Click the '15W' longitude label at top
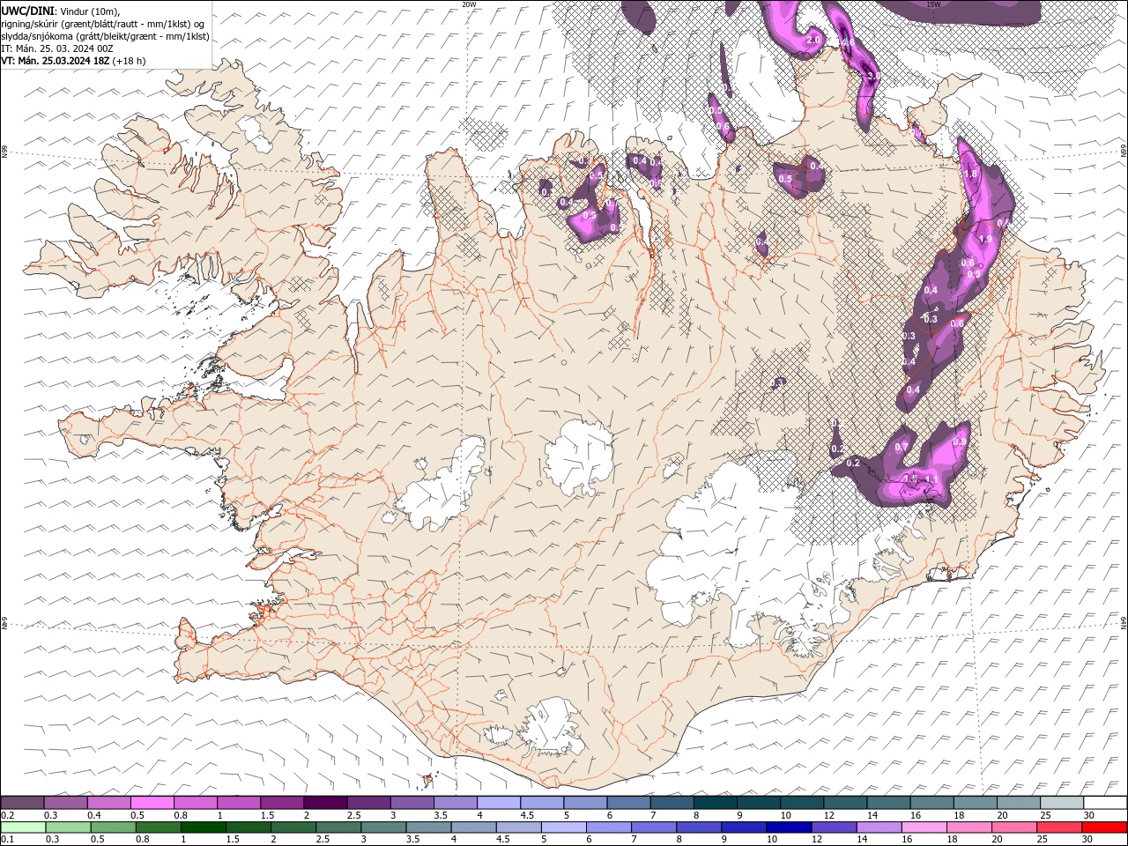This screenshot has height=846, width=1128. [933, 4]
